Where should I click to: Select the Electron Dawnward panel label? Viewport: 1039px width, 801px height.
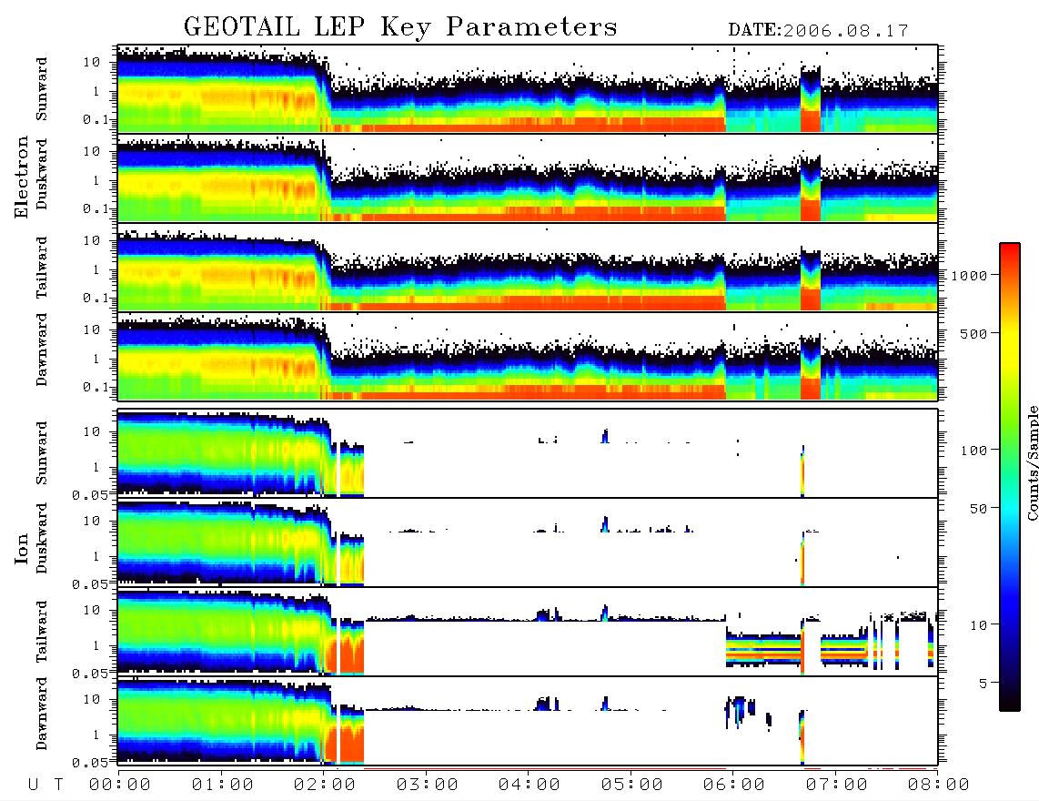[42, 350]
